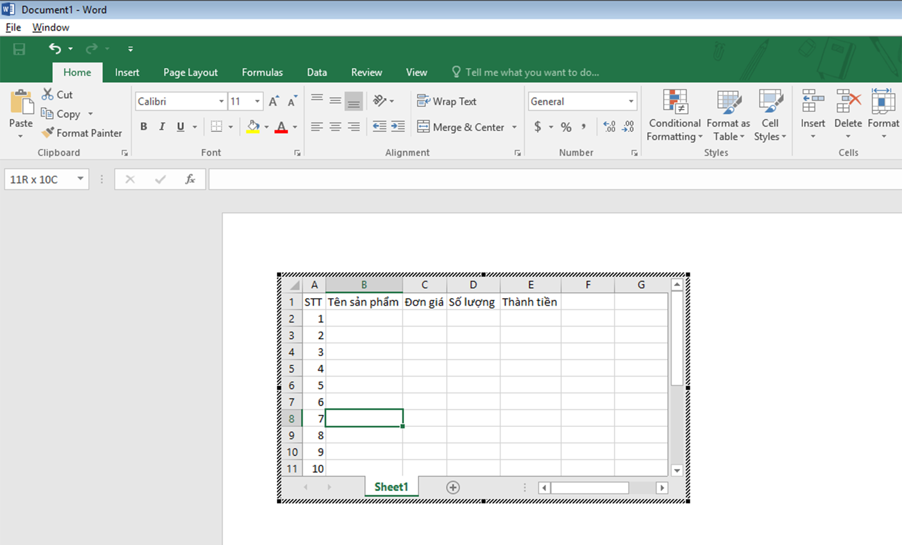Align text right in Alignment group
This screenshot has width=902, height=545.
pos(354,127)
